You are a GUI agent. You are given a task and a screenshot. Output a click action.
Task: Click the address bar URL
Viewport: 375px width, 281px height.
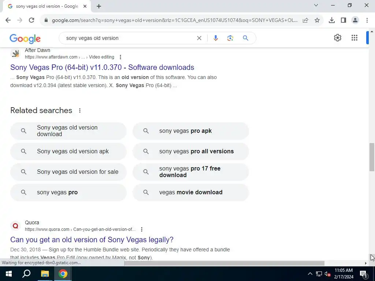coord(175,20)
